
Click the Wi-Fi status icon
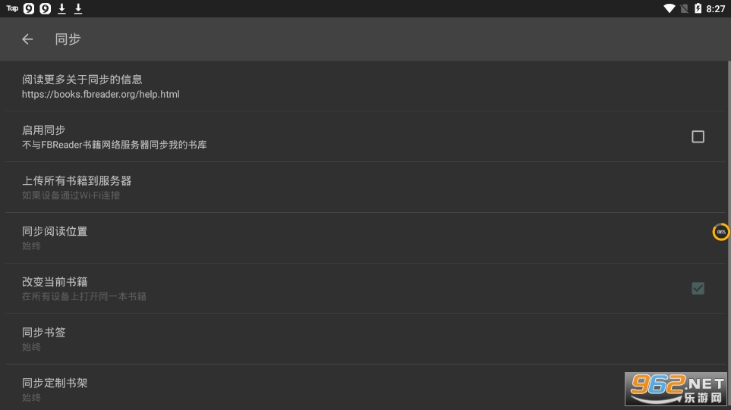tap(669, 8)
